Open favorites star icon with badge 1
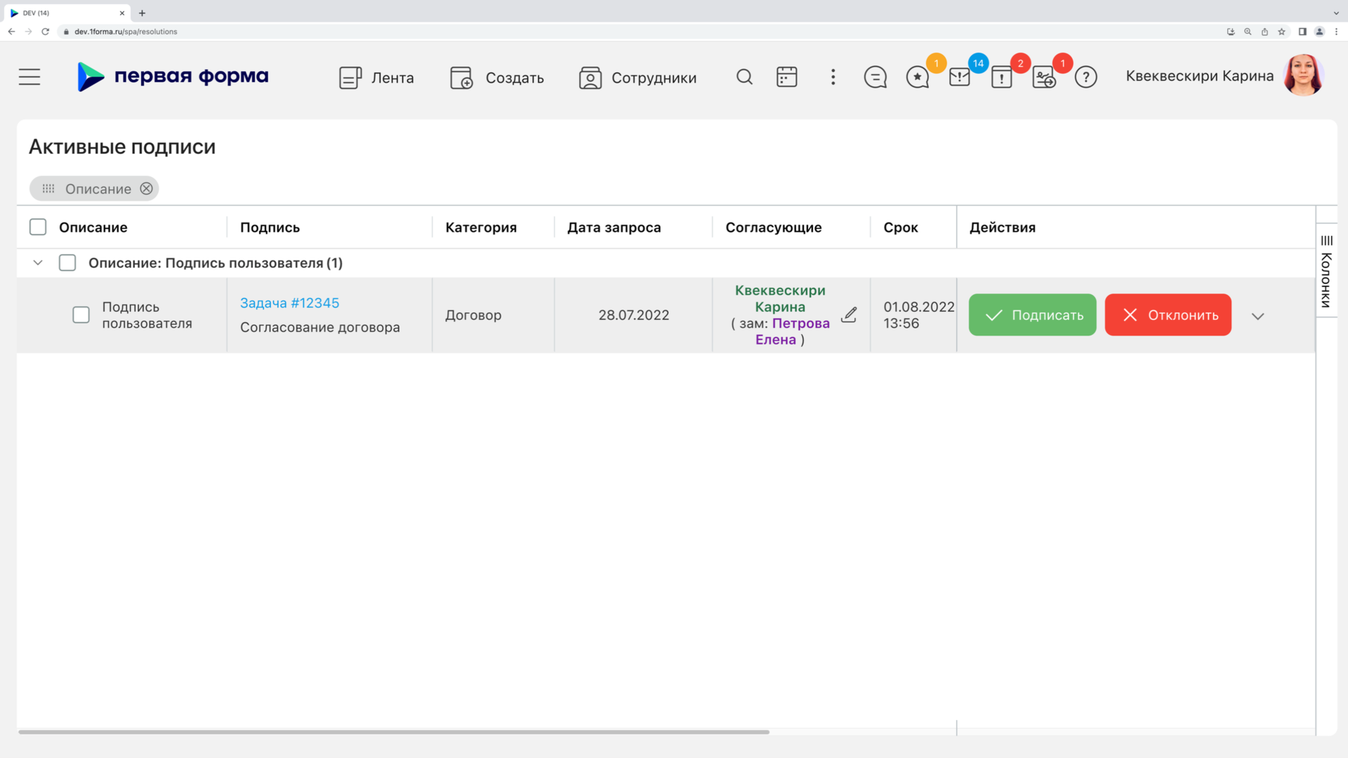Viewport: 1348px width, 758px height. [918, 77]
